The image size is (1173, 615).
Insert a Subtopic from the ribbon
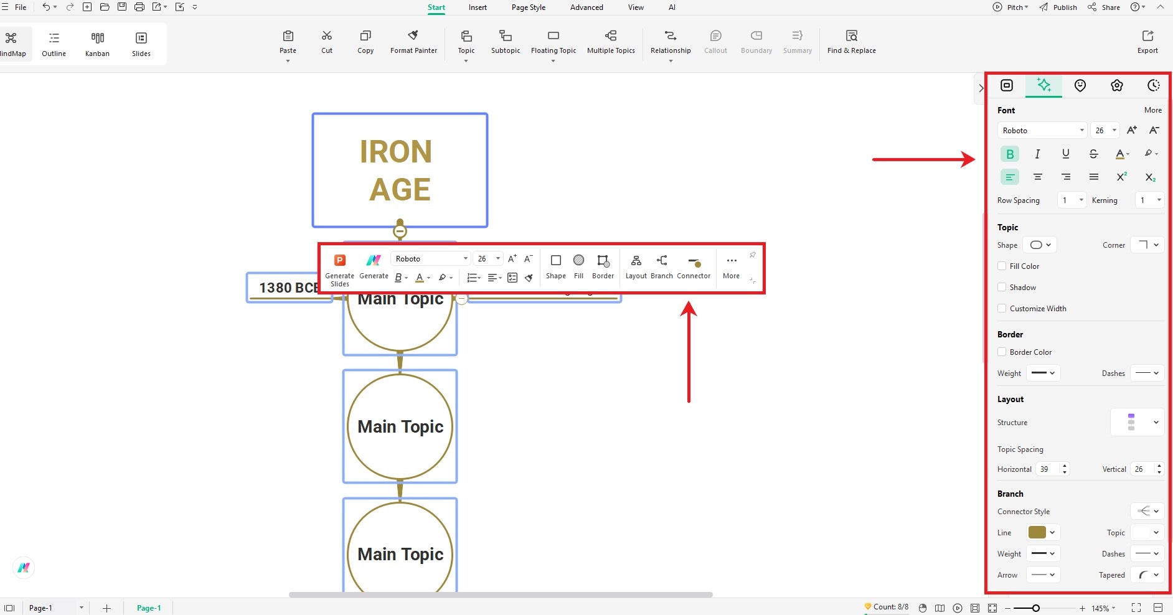pyautogui.click(x=506, y=42)
